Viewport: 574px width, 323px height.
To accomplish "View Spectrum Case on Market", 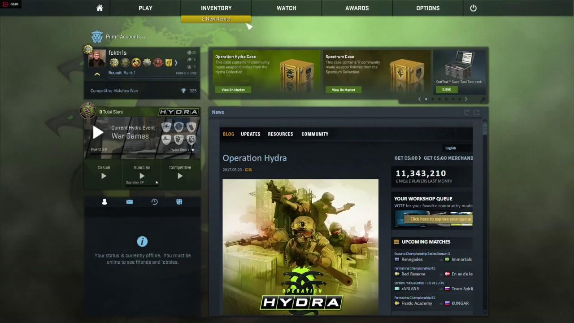I will (x=344, y=90).
